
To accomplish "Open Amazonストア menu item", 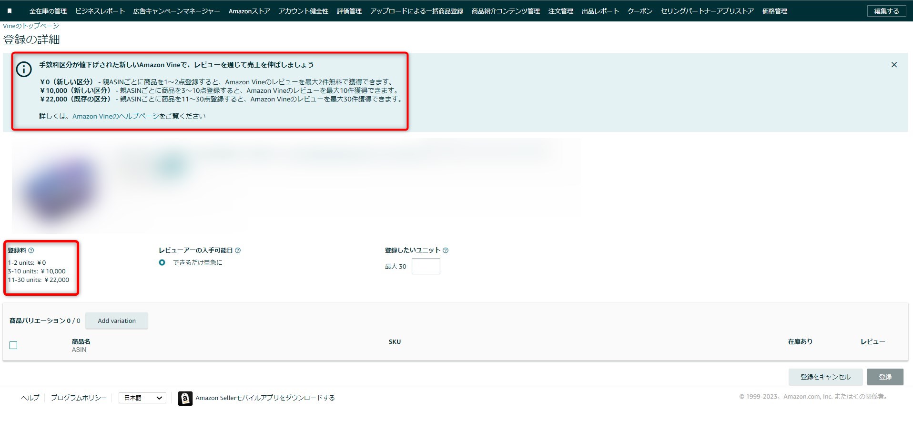I will click(249, 11).
